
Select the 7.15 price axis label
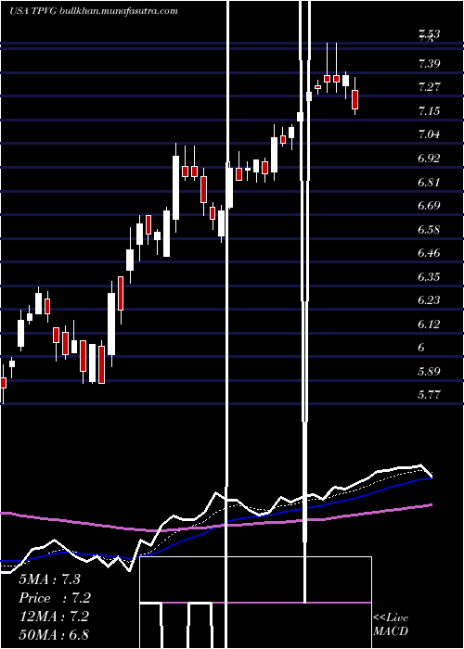tap(429, 111)
